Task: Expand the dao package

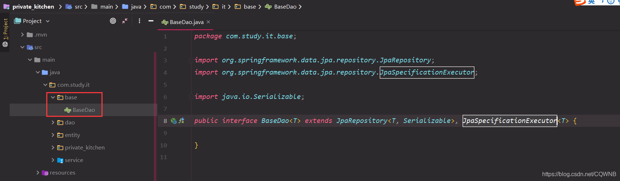Action: [x=53, y=123]
